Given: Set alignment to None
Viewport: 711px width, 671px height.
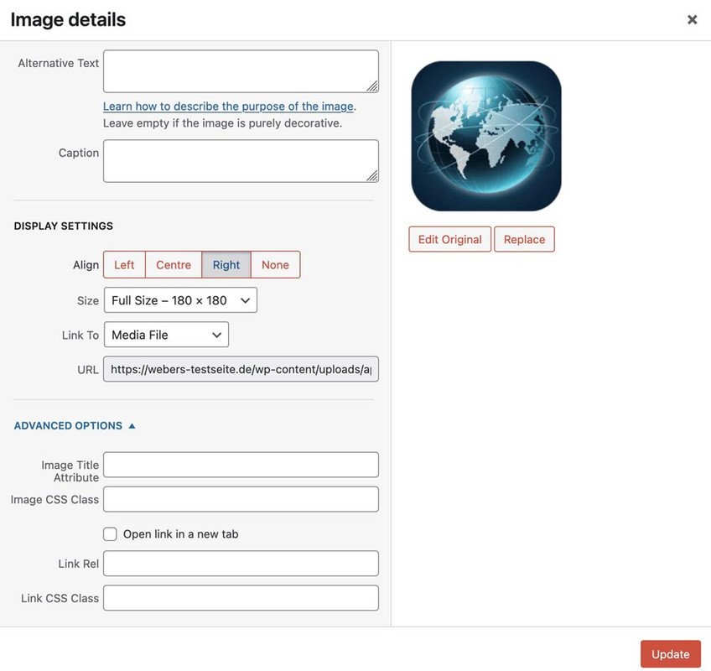Looking at the screenshot, I should (275, 264).
